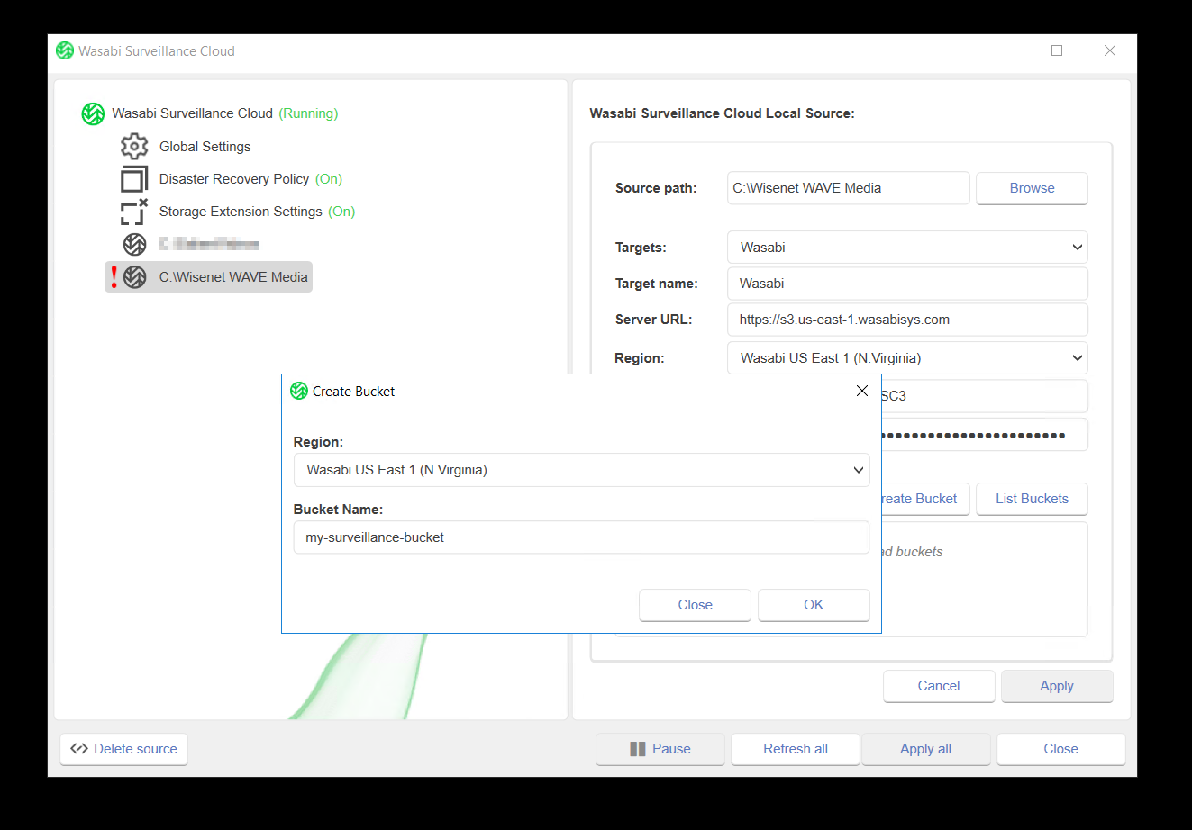This screenshot has width=1192, height=830.
Task: Click the Storage Extension Settings icon
Action: (x=134, y=212)
